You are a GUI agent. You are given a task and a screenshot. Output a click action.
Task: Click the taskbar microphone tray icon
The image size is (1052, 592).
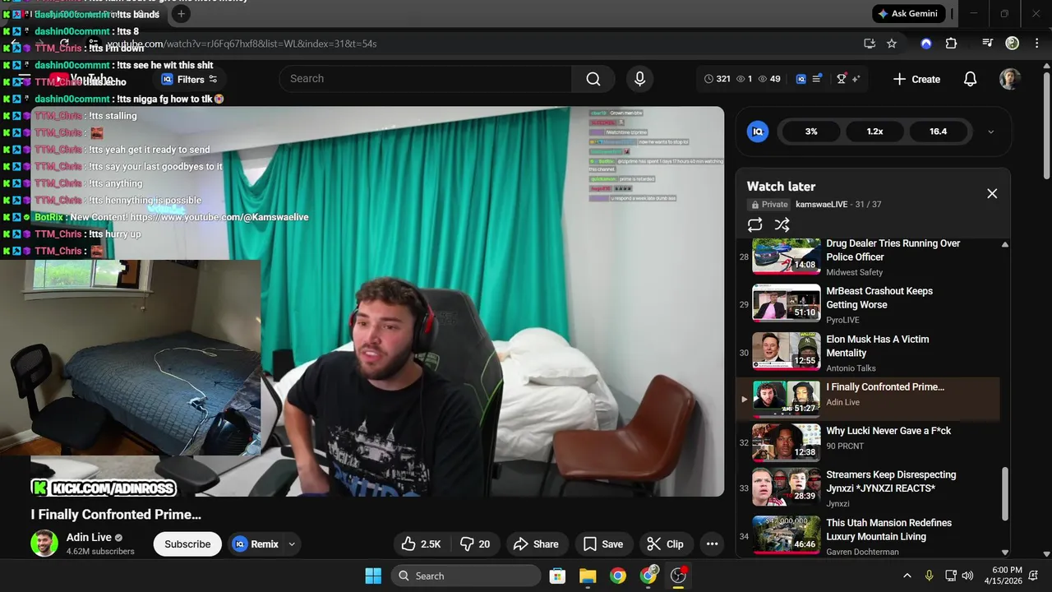pyautogui.click(x=929, y=576)
